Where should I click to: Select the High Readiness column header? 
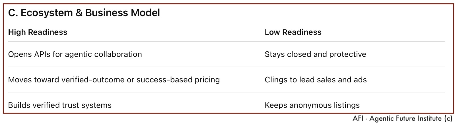click(x=38, y=32)
